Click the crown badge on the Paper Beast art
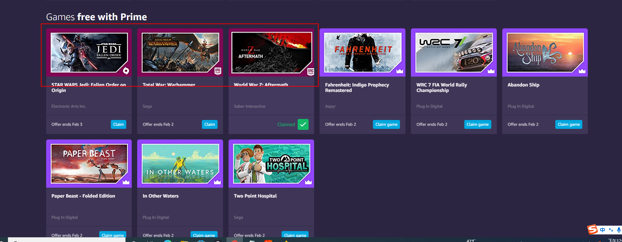Image resolution: width=622 pixels, height=242 pixels. [x=126, y=182]
